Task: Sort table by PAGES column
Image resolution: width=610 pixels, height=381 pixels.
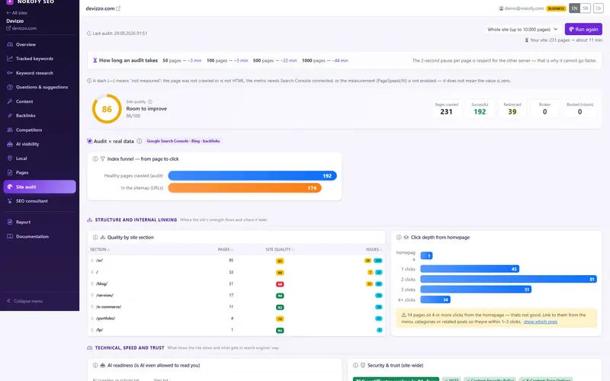Action: pyautogui.click(x=225, y=250)
